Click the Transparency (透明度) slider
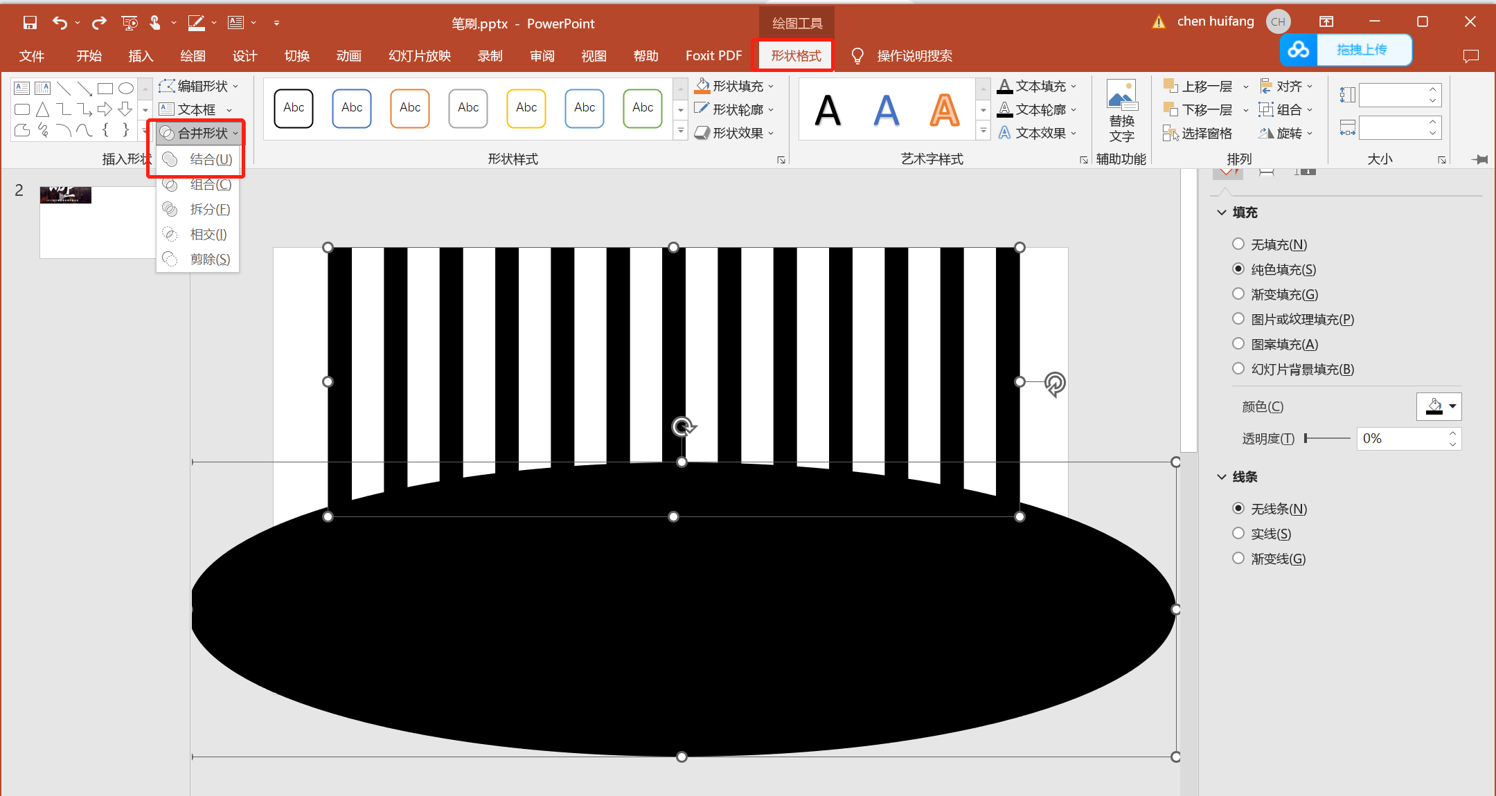 (1327, 438)
